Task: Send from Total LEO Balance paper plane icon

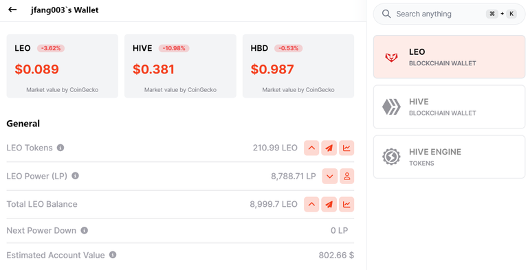Action: (329, 204)
